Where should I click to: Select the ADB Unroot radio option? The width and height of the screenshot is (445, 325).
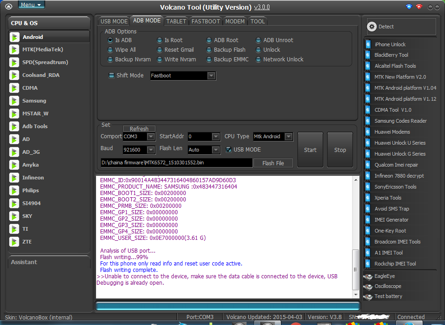(x=258, y=40)
